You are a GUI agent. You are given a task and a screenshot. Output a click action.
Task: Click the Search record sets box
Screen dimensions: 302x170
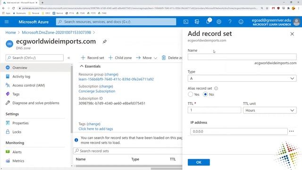[x=128, y=151]
